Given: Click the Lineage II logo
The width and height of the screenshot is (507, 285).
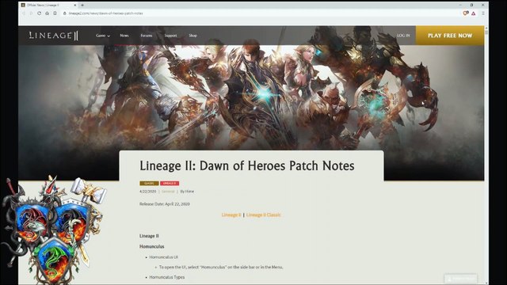Looking at the screenshot, I should 54,35.
